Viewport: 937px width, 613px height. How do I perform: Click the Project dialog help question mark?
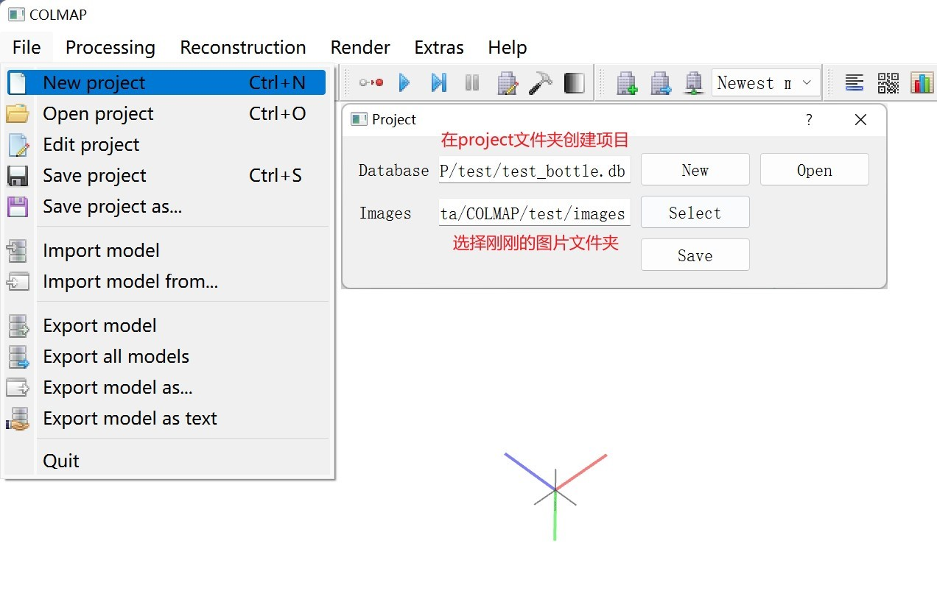click(809, 120)
